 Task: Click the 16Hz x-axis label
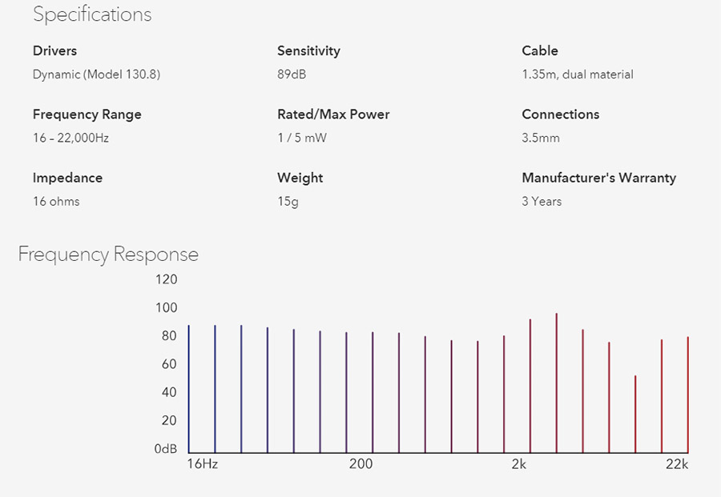point(202,464)
